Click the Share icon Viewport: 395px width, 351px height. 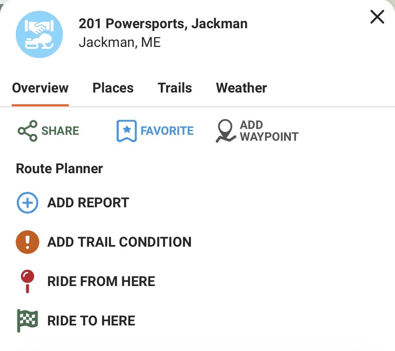coord(26,131)
